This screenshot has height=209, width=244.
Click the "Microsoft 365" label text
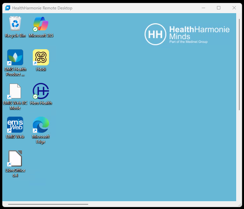coord(41,35)
